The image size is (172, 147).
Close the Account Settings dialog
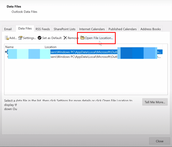pyautogui.click(x=160, y=141)
